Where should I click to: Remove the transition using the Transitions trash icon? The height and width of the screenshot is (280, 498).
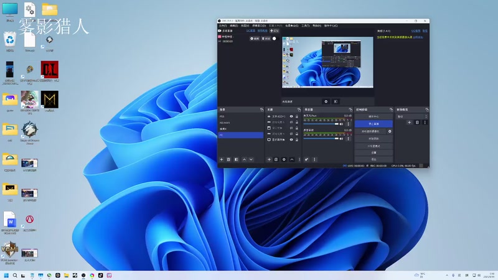pos(417,122)
